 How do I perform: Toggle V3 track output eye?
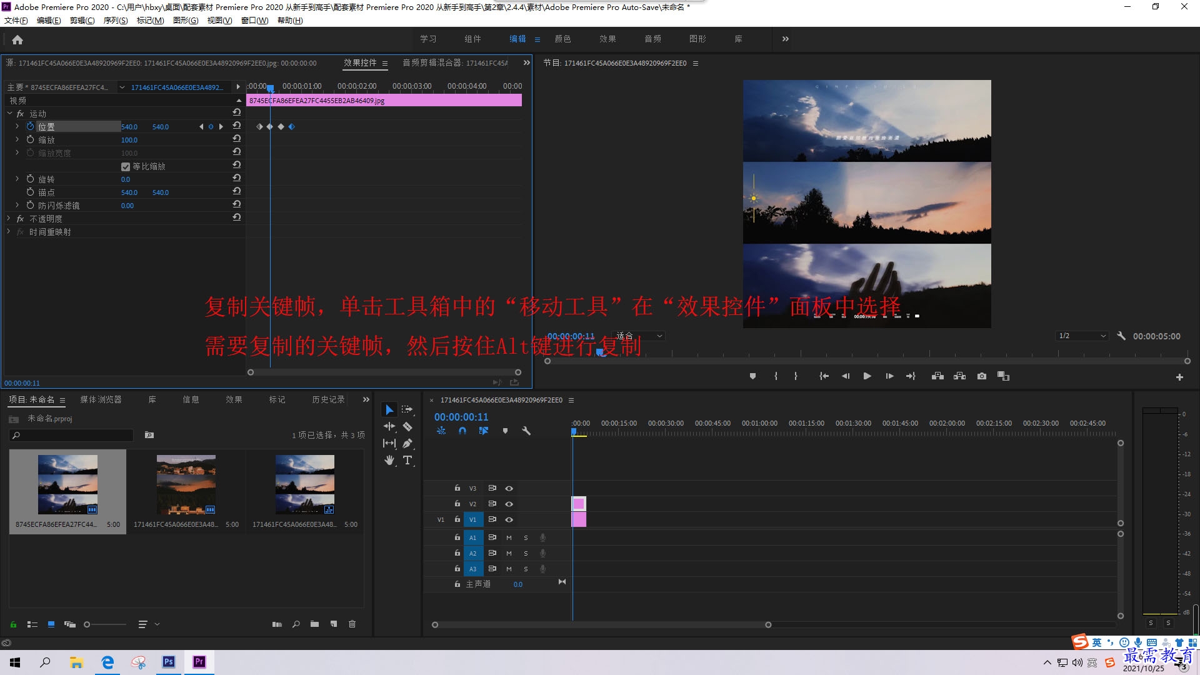point(509,488)
